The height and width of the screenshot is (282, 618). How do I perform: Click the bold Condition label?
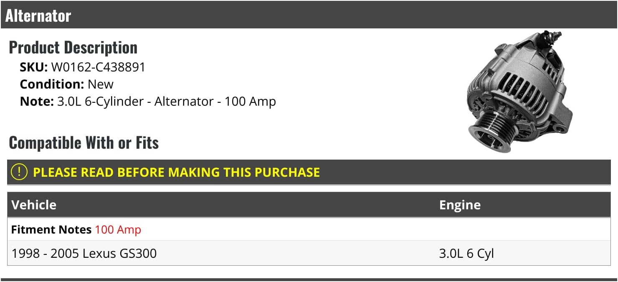(52, 84)
